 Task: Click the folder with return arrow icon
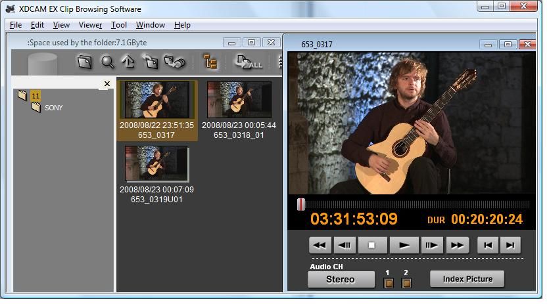150,62
